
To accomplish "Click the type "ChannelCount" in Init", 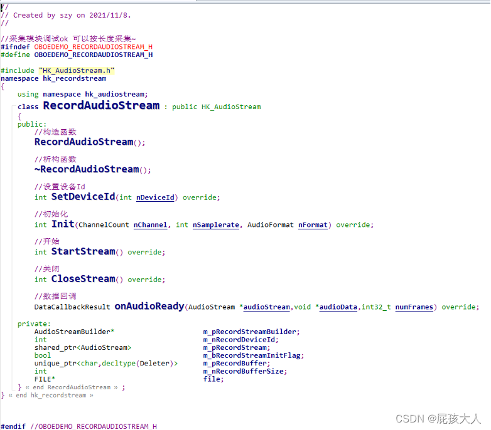I will 104,225.
